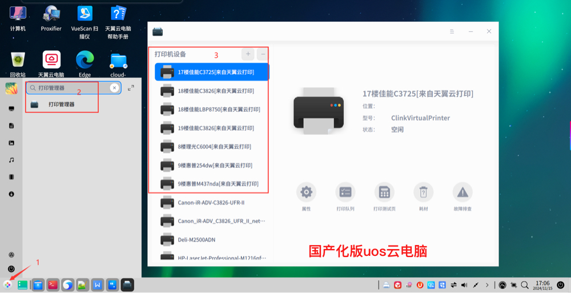This screenshot has height=293, width=571.
Task: Click the launcher sidebar power button
Action: pyautogui.click(x=11, y=269)
